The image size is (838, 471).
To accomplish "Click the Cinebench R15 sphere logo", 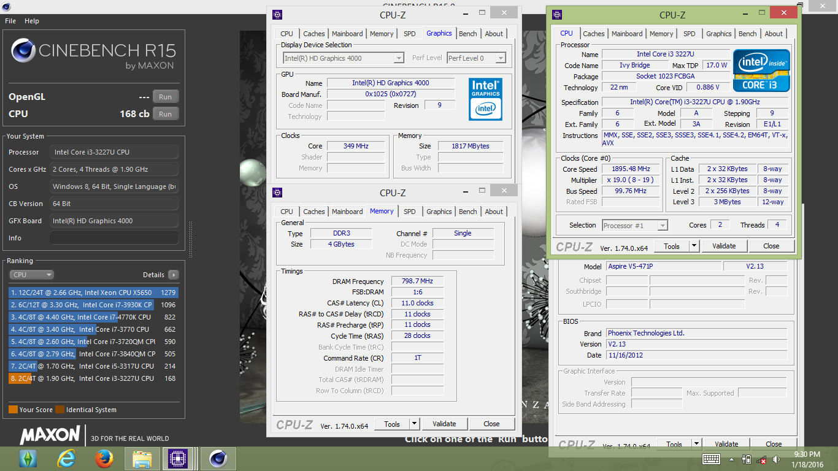I will point(23,51).
